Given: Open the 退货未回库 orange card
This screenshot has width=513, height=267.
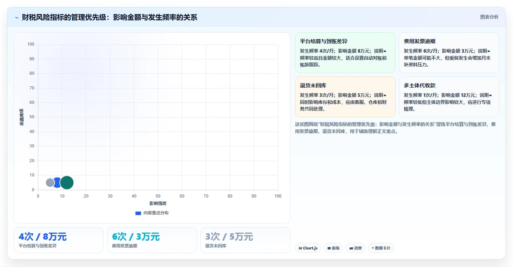Looking at the screenshot, I should point(345,97).
